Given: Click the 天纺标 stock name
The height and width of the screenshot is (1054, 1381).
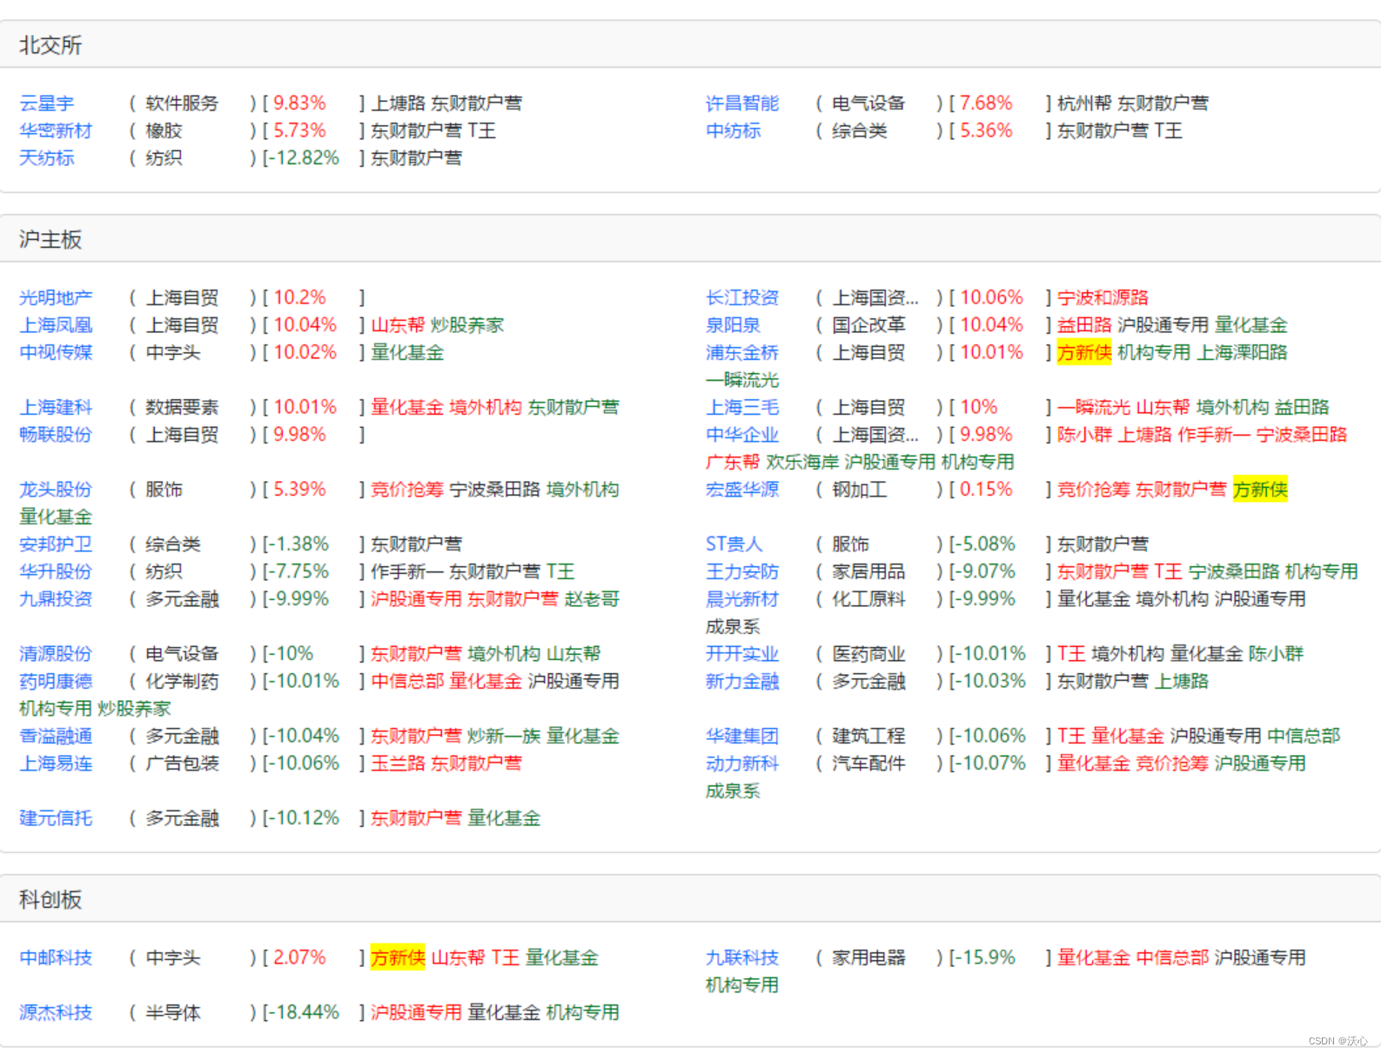Looking at the screenshot, I should pos(47,158).
